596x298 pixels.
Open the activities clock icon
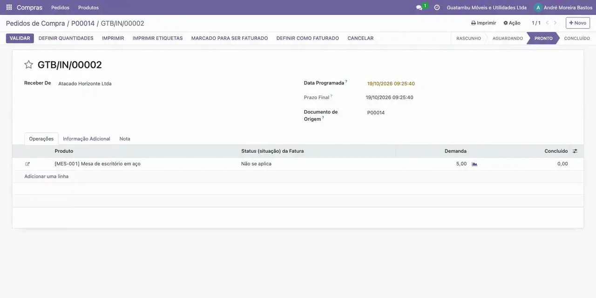click(437, 7)
